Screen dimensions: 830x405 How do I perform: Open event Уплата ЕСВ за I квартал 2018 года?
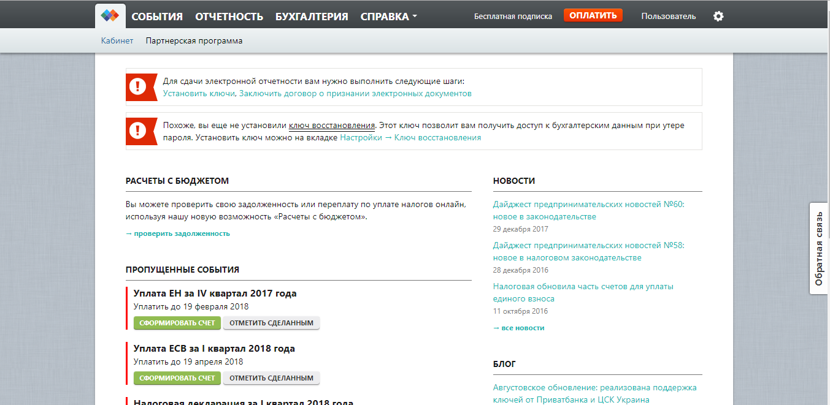click(x=214, y=349)
